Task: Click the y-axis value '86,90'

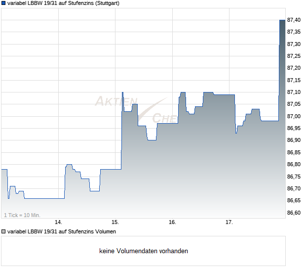Action: point(294,140)
